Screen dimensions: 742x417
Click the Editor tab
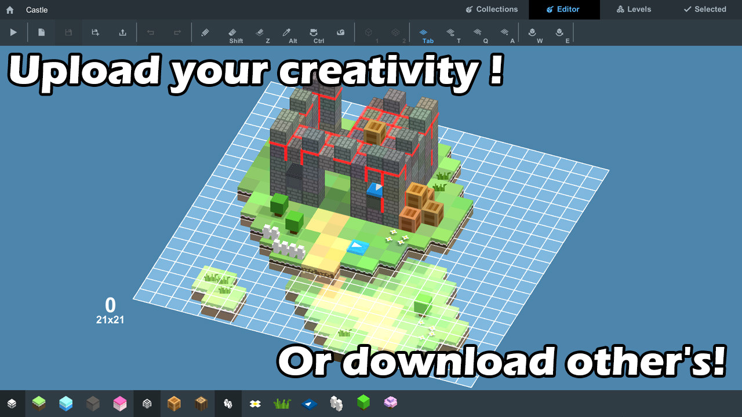[563, 9]
